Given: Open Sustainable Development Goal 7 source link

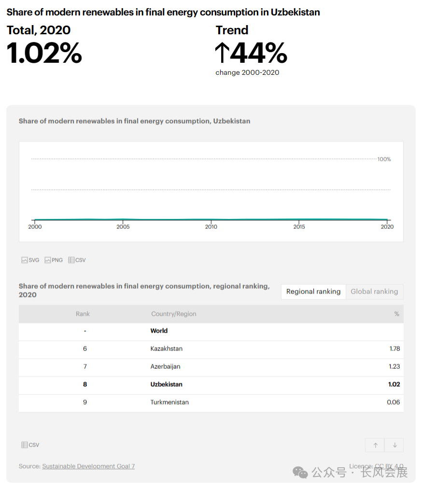Looking at the screenshot, I should pyautogui.click(x=88, y=466).
